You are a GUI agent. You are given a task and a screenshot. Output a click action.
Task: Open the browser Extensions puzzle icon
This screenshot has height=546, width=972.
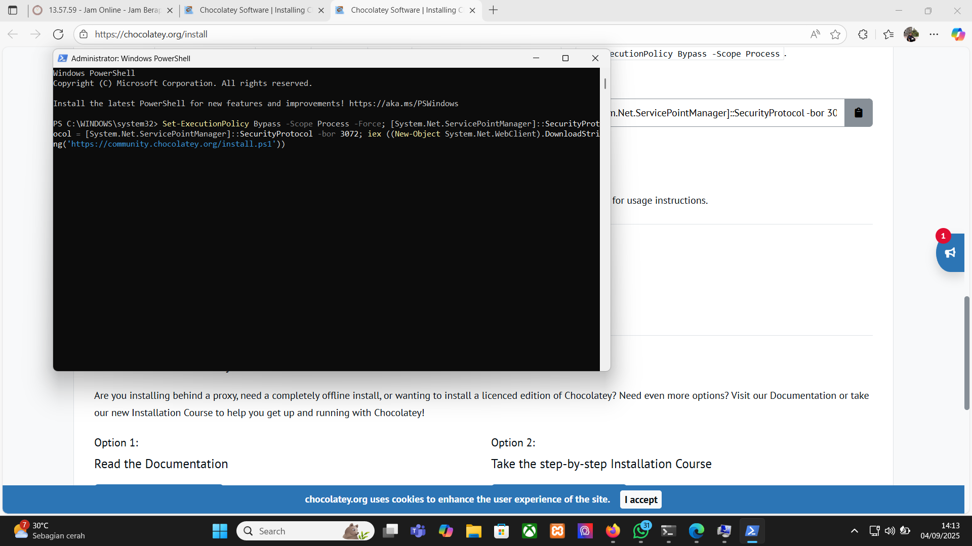[x=863, y=34]
